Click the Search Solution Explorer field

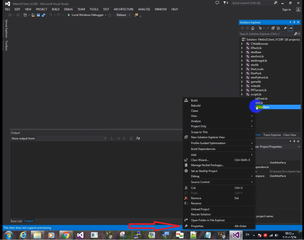click(266, 34)
